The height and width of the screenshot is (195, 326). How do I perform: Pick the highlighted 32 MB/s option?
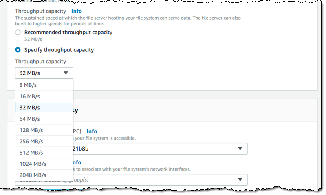pyautogui.click(x=44, y=107)
